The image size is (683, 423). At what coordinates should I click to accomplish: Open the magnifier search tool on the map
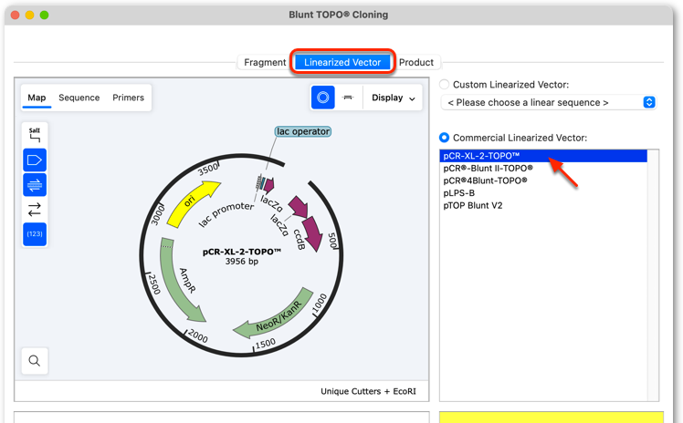coord(35,360)
